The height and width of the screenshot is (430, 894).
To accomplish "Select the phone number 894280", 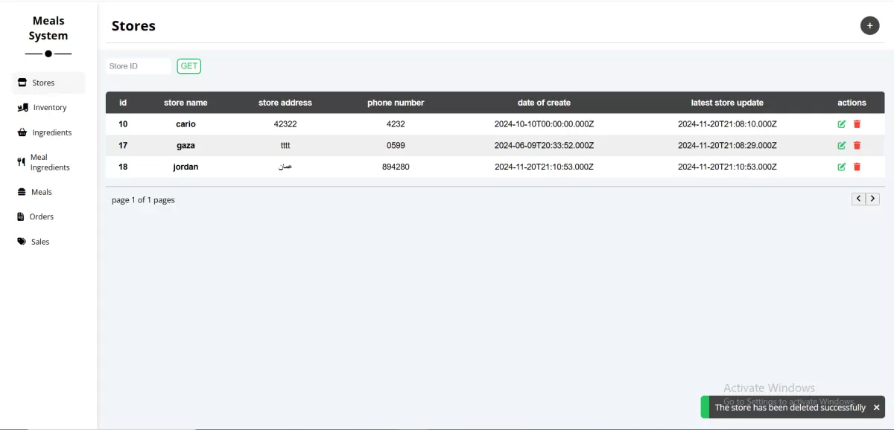I will click(396, 167).
